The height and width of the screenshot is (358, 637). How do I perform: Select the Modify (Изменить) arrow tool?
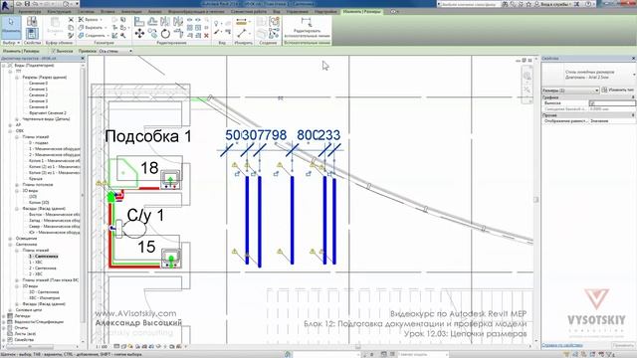coord(11,27)
